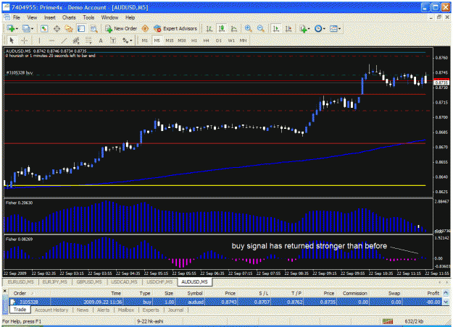The height and width of the screenshot is (327, 453).
Task: Show the Navigator panel icon
Action: (69, 28)
